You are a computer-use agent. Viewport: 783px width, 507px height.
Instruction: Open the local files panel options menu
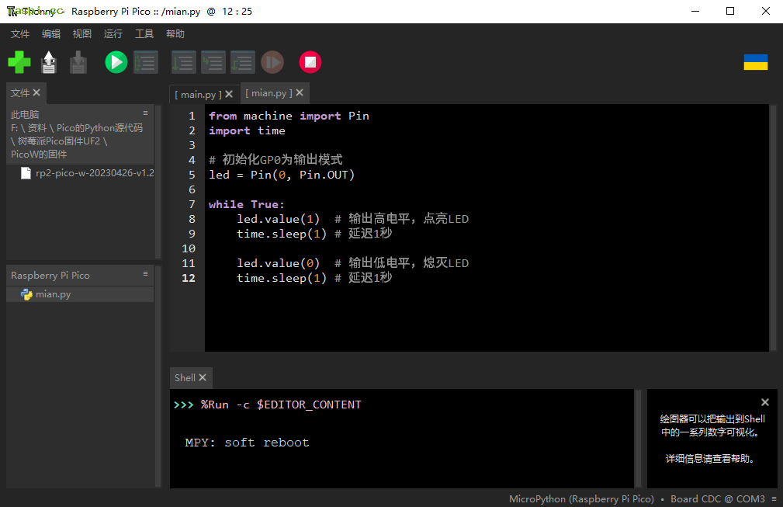coord(145,113)
